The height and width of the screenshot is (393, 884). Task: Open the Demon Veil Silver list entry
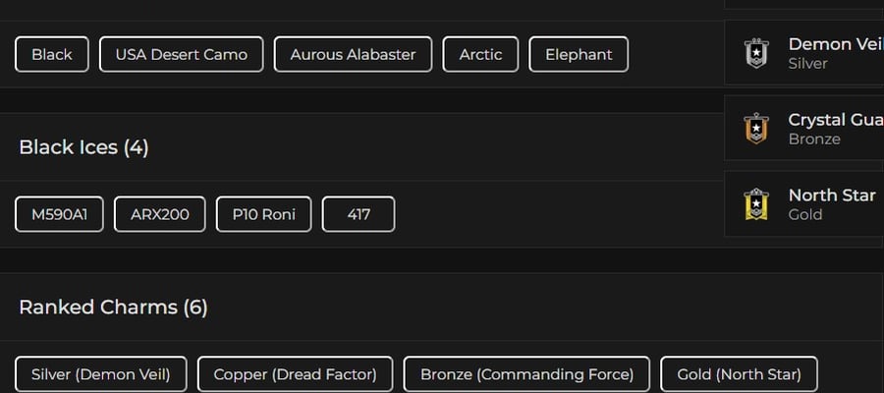pos(803,53)
